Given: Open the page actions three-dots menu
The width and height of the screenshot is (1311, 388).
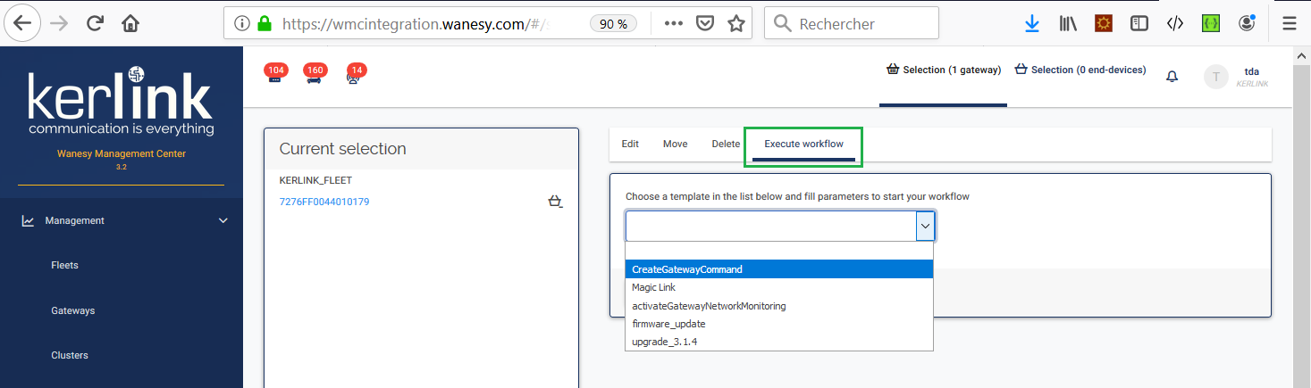Looking at the screenshot, I should 674,24.
